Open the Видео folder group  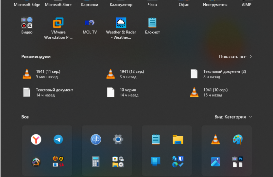(x=27, y=26)
